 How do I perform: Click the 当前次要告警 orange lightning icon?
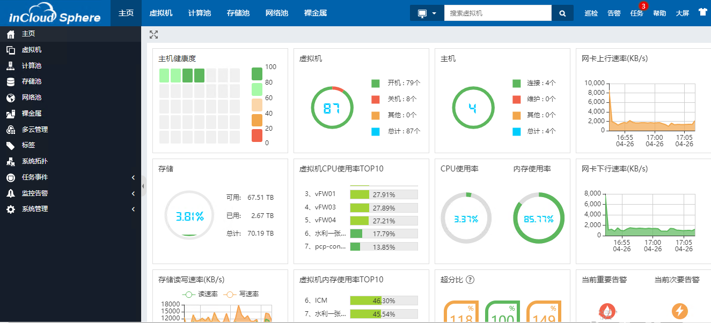click(x=679, y=310)
